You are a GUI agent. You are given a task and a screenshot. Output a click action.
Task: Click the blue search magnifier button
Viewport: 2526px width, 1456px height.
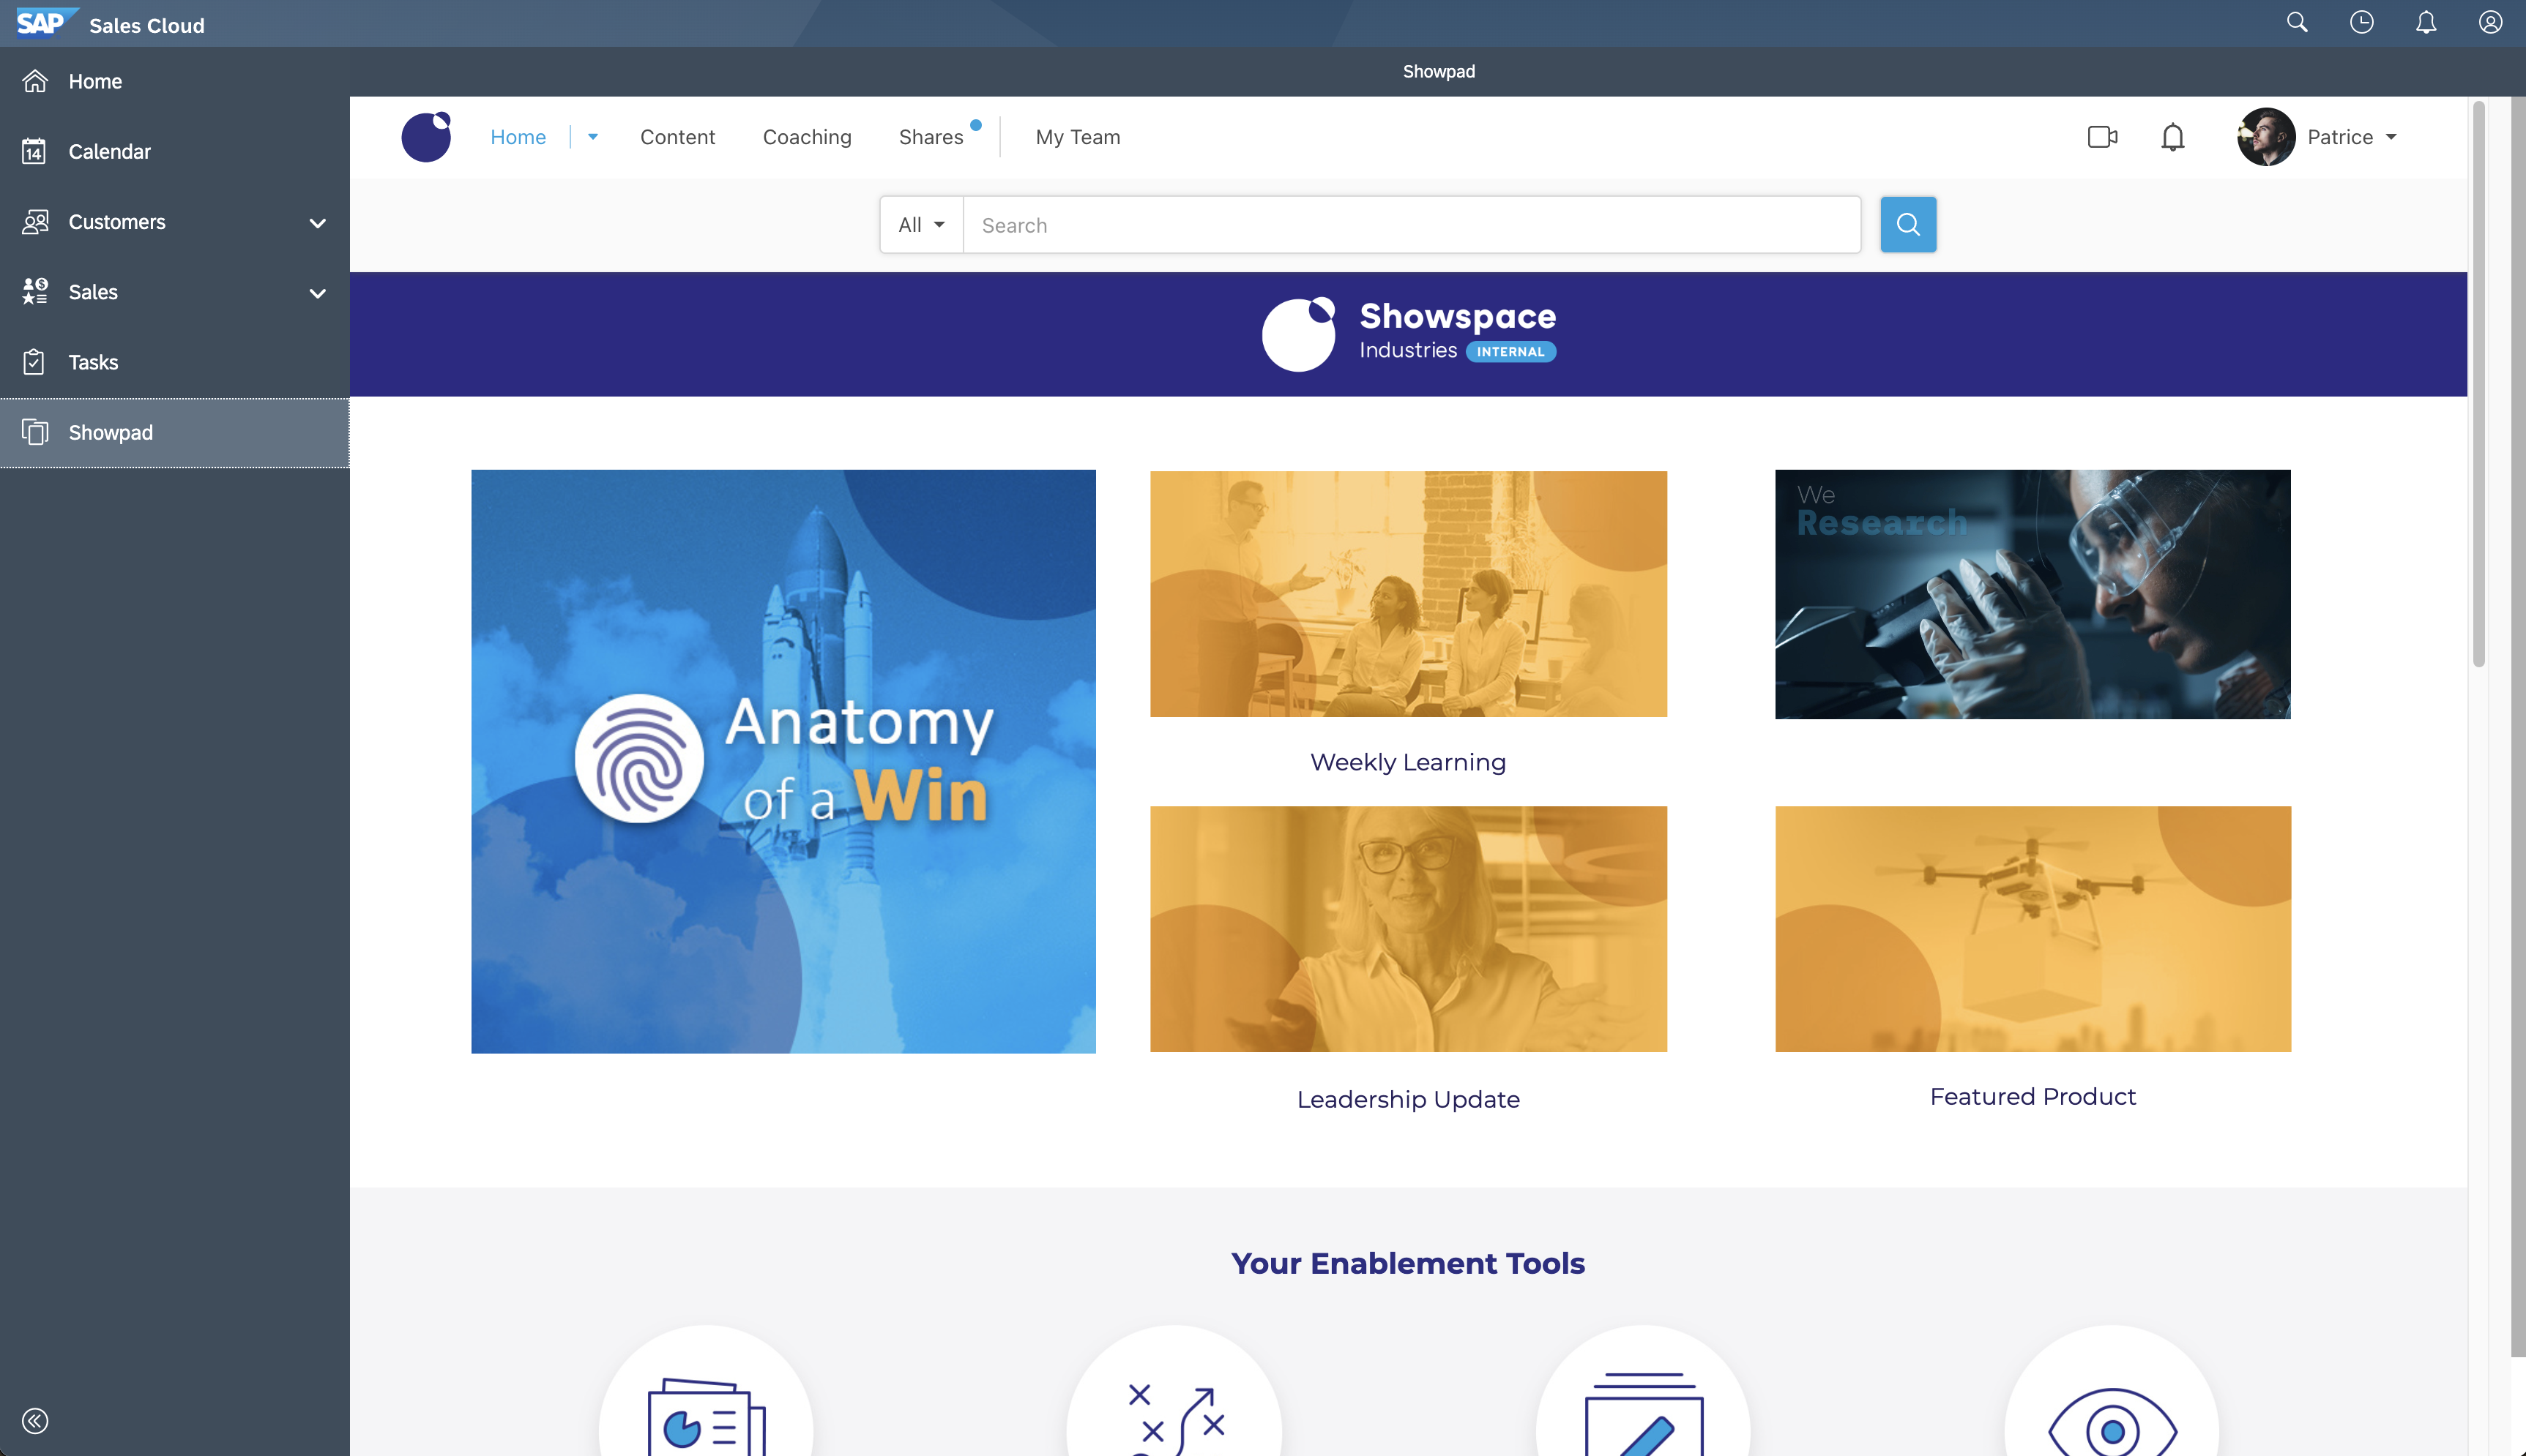point(1908,225)
